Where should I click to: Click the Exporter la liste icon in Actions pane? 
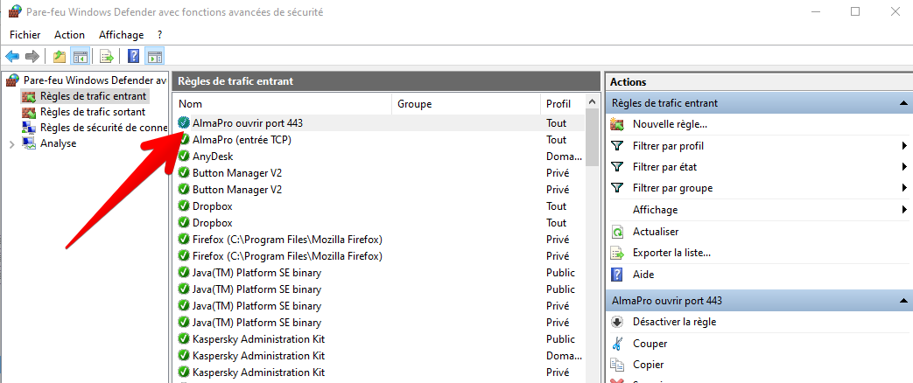click(x=616, y=253)
